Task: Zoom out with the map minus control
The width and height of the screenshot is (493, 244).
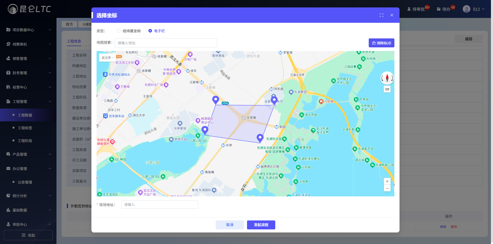Action: pos(387,188)
